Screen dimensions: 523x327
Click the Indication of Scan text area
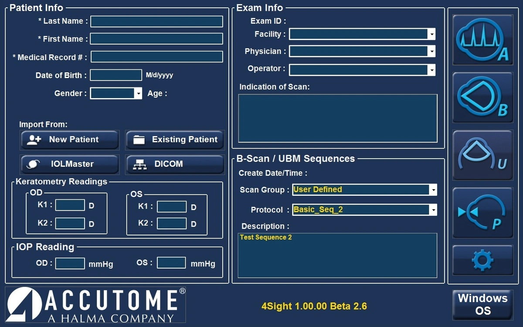pyautogui.click(x=337, y=118)
